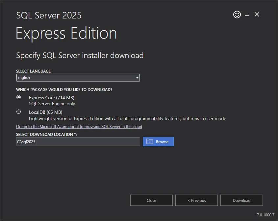Click the Lightweight version of Express Edition description

coord(127,119)
